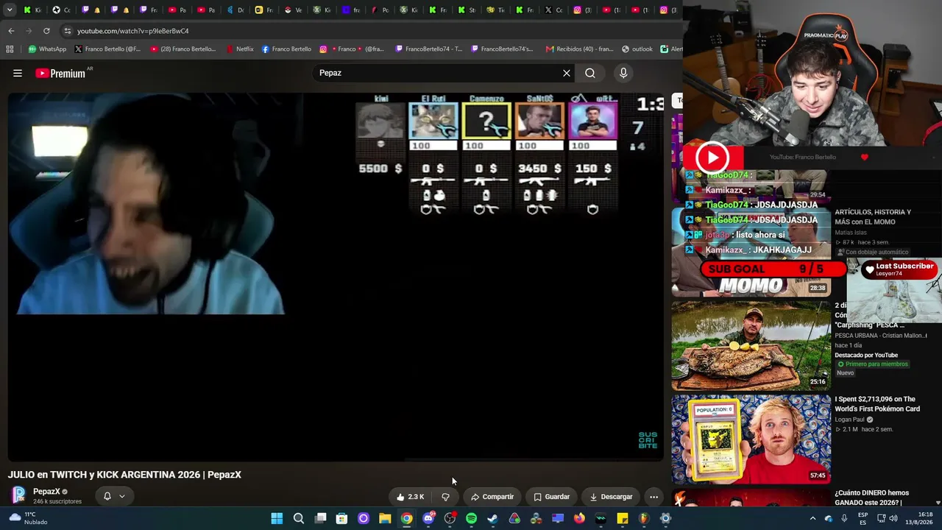
Task: Run the YouTube search with magnifier
Action: tap(590, 73)
